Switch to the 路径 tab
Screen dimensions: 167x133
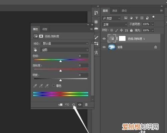point(124,11)
